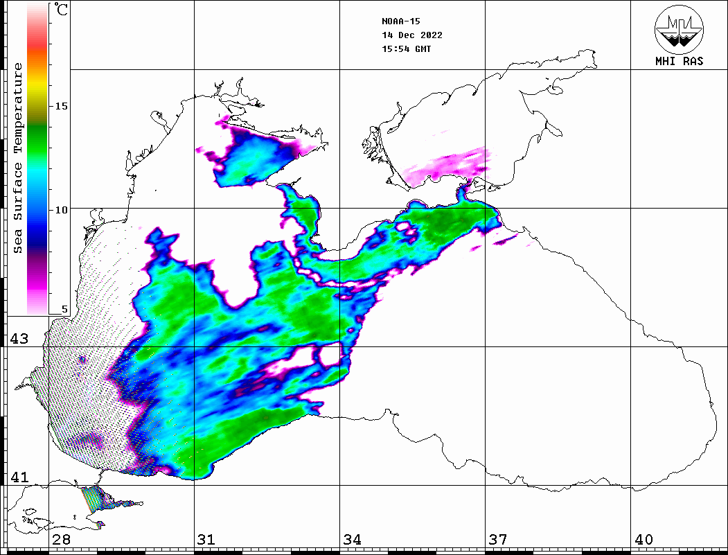Click the "MHI RAS" label text
The height and width of the screenshot is (555, 728).
pos(679,61)
